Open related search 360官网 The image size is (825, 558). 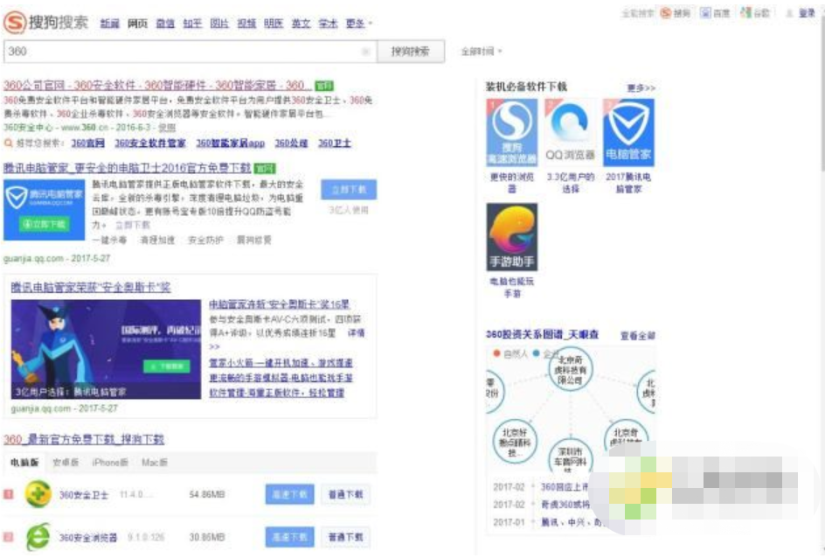click(x=88, y=143)
